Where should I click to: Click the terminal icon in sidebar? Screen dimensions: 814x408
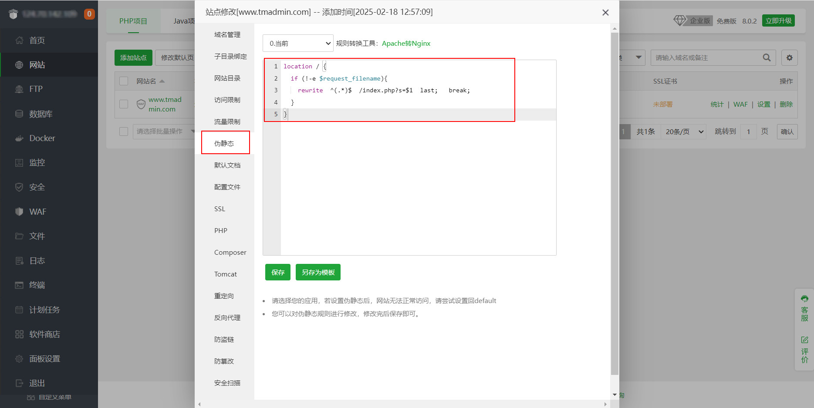pos(19,285)
